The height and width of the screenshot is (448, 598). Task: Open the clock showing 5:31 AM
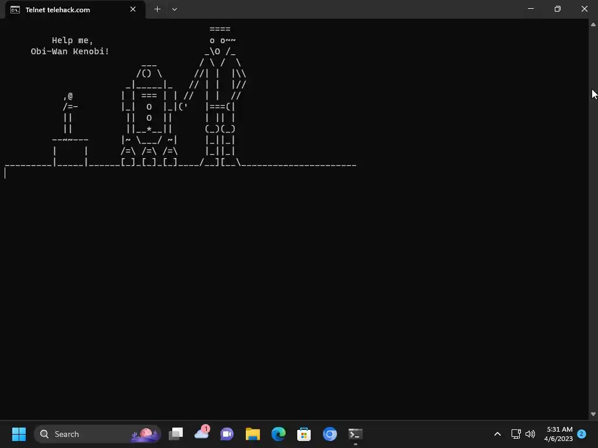[558, 434]
